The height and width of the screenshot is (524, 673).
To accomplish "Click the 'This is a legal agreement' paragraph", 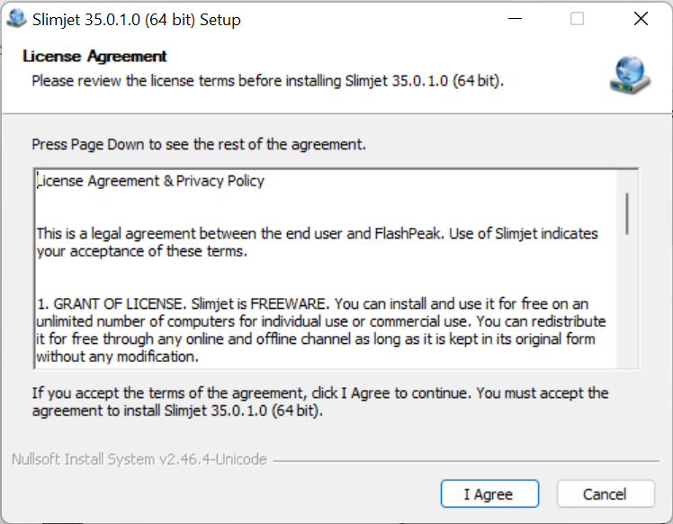I will coord(317,242).
